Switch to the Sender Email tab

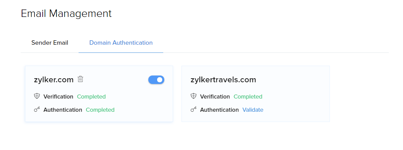point(49,43)
